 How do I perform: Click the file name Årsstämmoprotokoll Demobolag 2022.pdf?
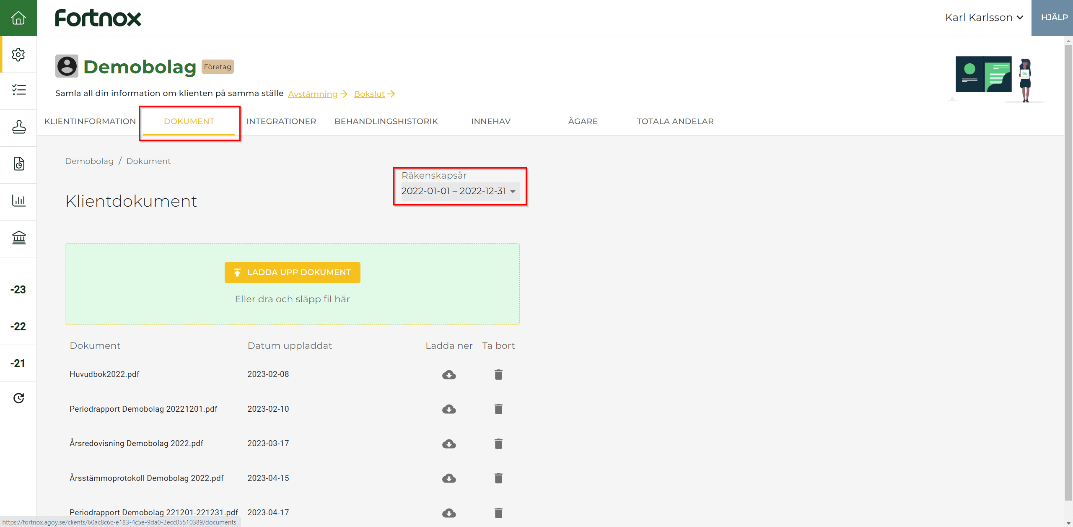point(147,478)
